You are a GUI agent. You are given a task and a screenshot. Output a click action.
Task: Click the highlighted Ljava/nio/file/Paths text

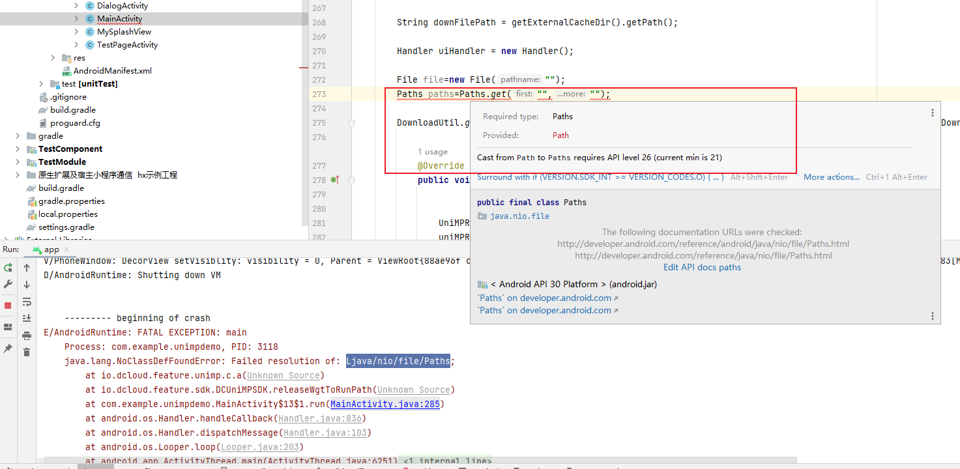coord(398,361)
